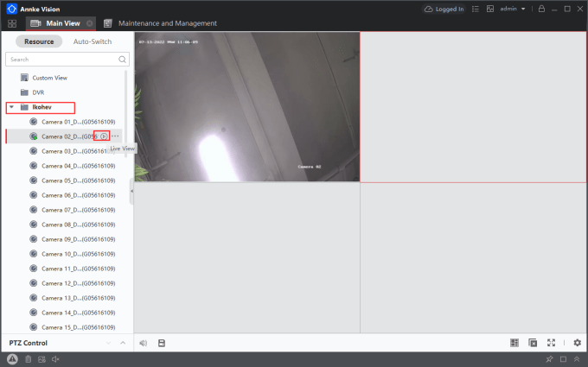Mute audio with speaker icon below video
588x367 pixels.
click(x=143, y=343)
